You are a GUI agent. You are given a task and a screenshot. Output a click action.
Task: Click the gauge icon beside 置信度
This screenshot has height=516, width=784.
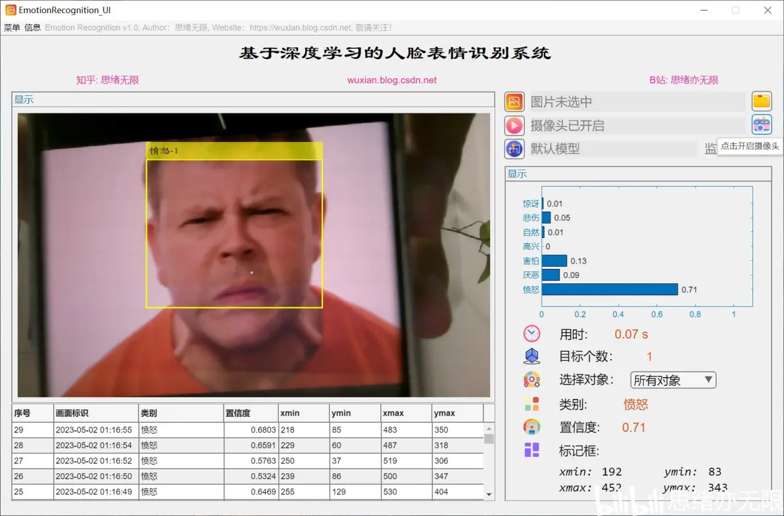531,427
